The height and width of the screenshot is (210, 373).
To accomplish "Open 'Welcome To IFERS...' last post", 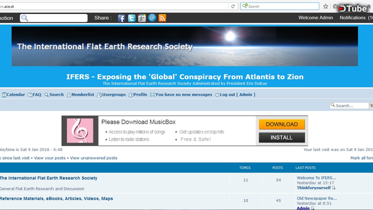I will point(316,178).
